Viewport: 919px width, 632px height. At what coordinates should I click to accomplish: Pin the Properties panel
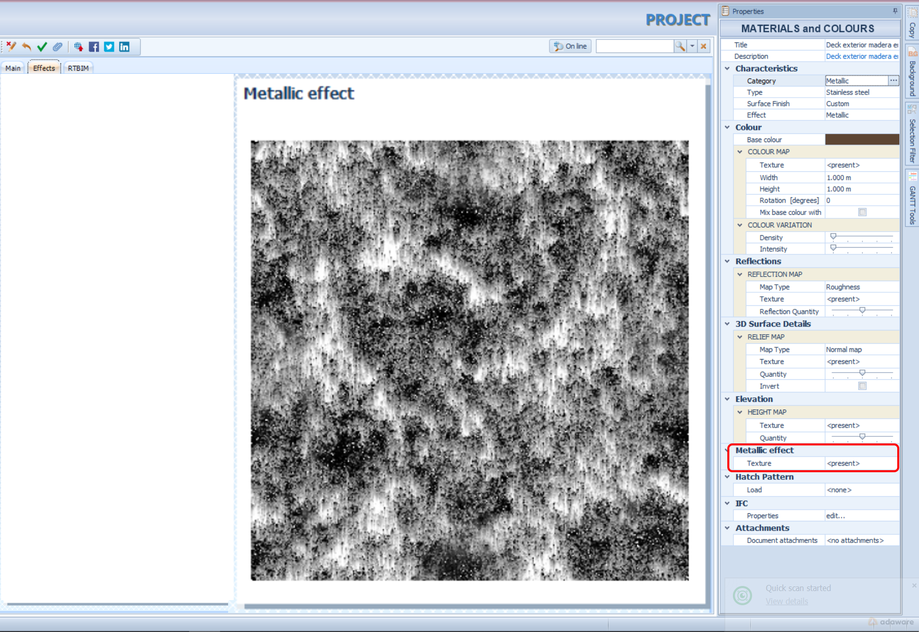click(895, 11)
